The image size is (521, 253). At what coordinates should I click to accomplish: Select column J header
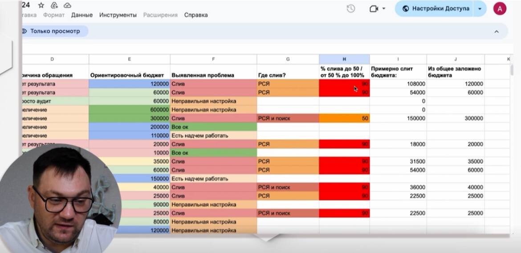click(x=456, y=59)
